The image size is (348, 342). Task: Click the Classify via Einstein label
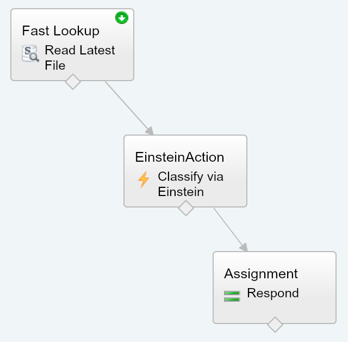pyautogui.click(x=190, y=184)
